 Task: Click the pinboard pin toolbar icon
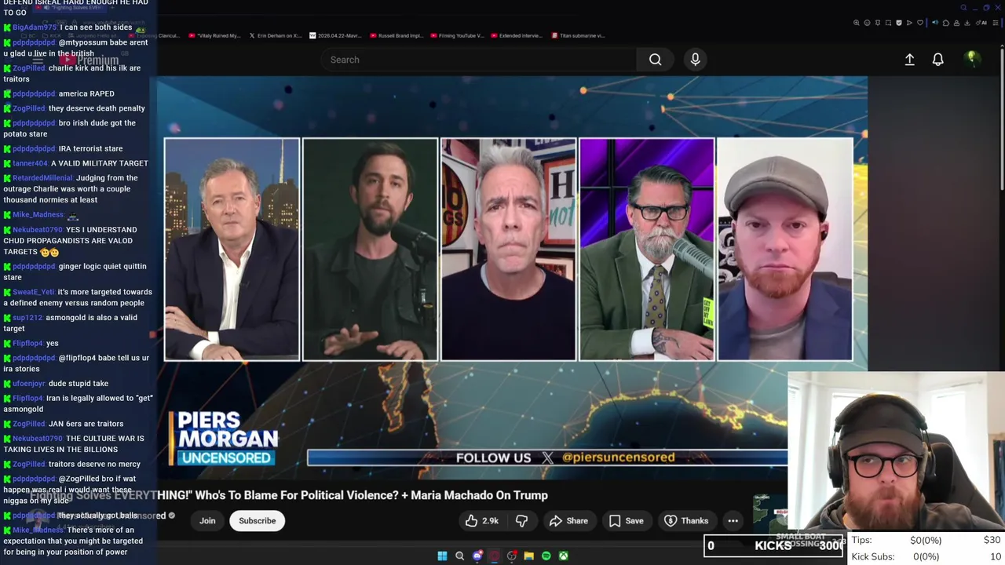[878, 23]
